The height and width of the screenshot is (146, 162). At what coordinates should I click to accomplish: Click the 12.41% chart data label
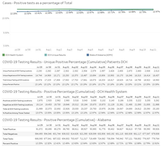point(38,13)
